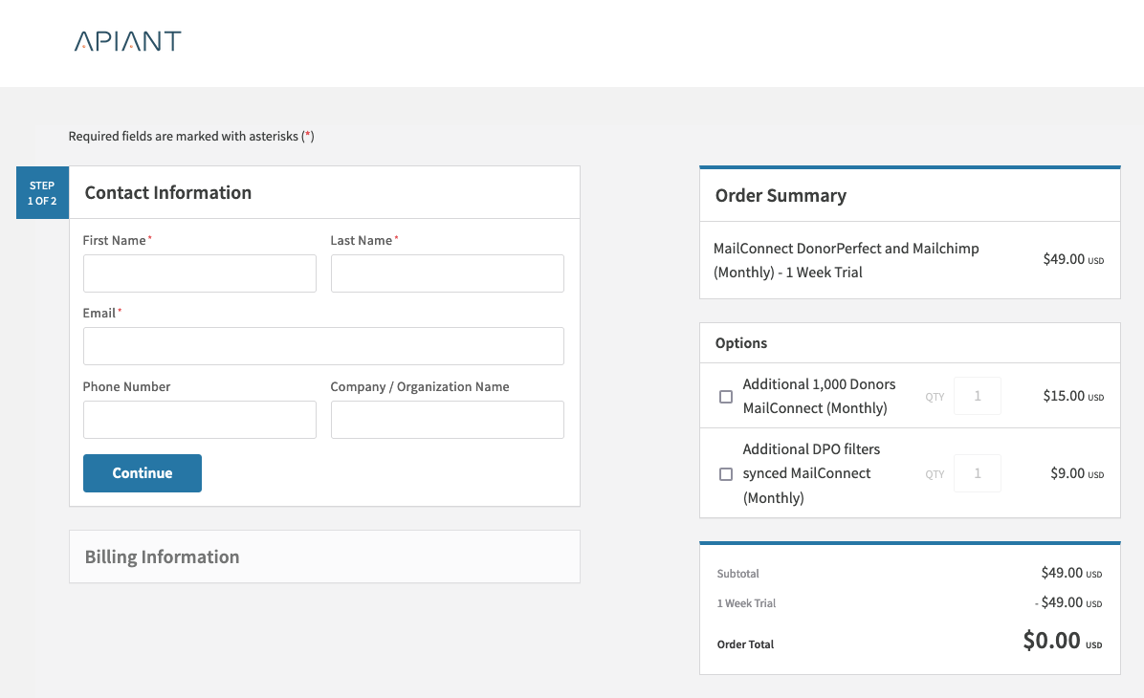The width and height of the screenshot is (1144, 698).
Task: Click the First Name input field
Action: tap(199, 273)
